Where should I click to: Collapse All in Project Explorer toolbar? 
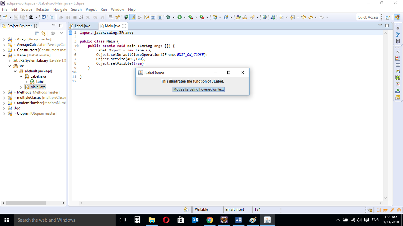37,33
